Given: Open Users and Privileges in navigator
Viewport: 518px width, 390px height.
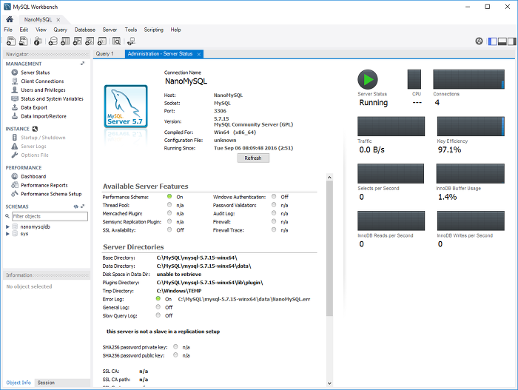Looking at the screenshot, I should coord(43,90).
